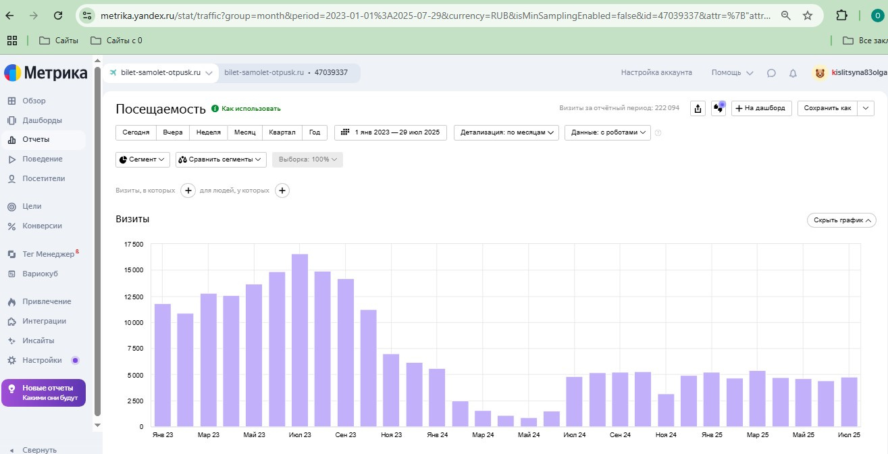Expand the arrow next to 'Сохранить как'
The image size is (888, 454).
[867, 108]
